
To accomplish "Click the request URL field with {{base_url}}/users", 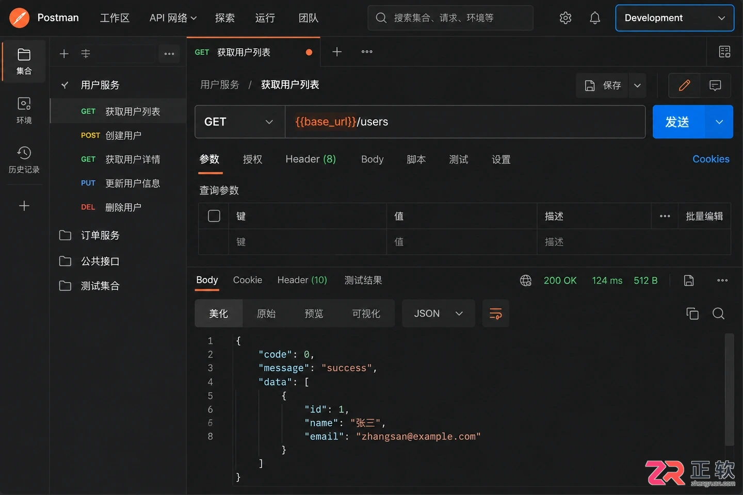I will tap(465, 122).
